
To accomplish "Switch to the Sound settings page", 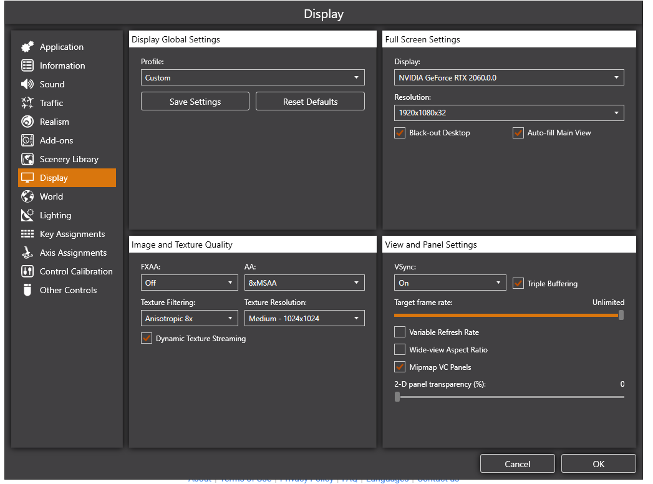I will pos(67,84).
